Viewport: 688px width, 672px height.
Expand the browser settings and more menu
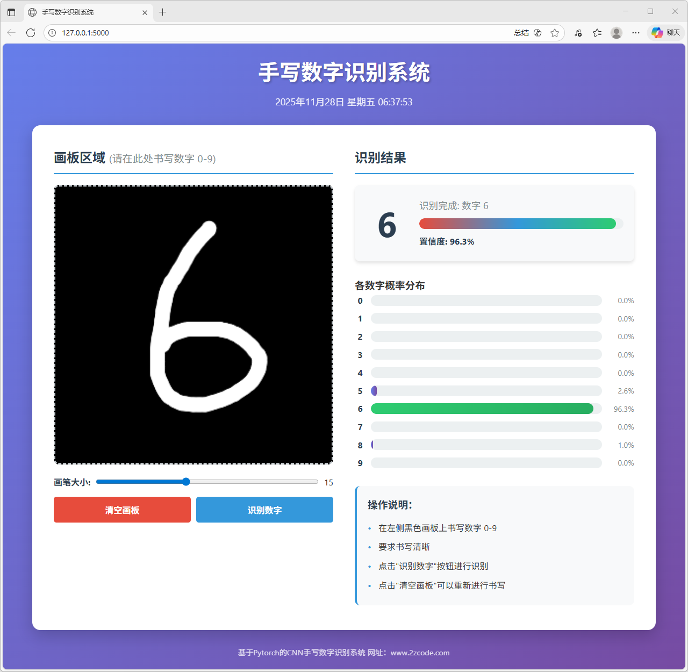[x=636, y=33]
